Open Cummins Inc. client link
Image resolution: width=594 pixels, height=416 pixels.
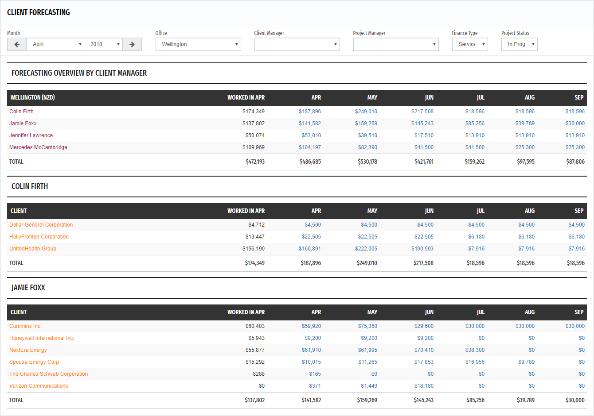tap(25, 326)
